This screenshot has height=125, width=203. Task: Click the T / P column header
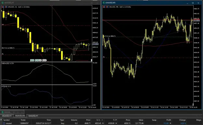coord(115,120)
